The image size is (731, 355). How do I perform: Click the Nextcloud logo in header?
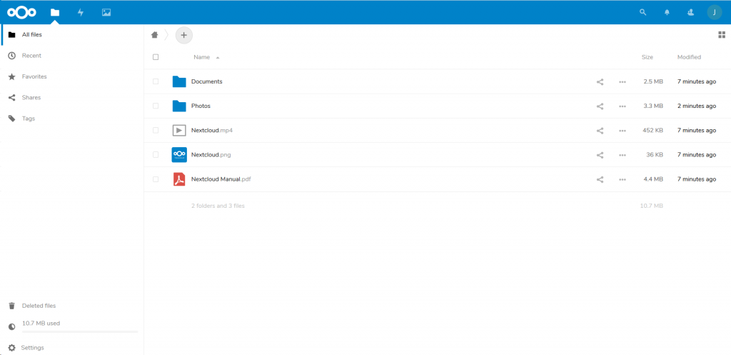click(x=22, y=12)
